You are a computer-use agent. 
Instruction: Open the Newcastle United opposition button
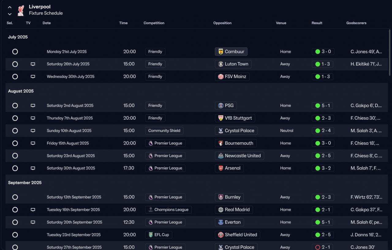tap(239, 156)
